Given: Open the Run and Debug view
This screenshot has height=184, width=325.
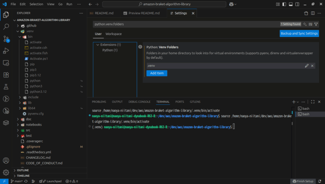Looking at the screenshot, I should tap(6, 51).
